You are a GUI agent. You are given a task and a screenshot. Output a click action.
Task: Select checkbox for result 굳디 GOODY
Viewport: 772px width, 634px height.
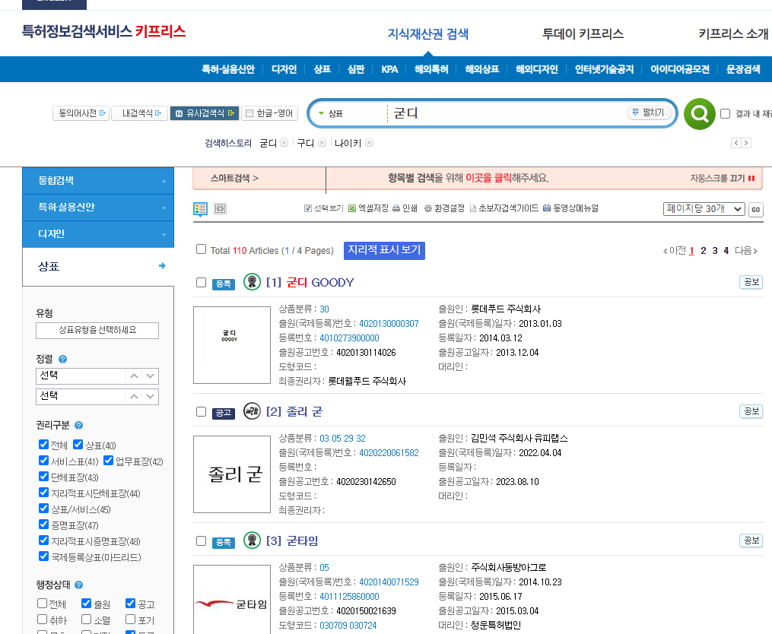[201, 283]
